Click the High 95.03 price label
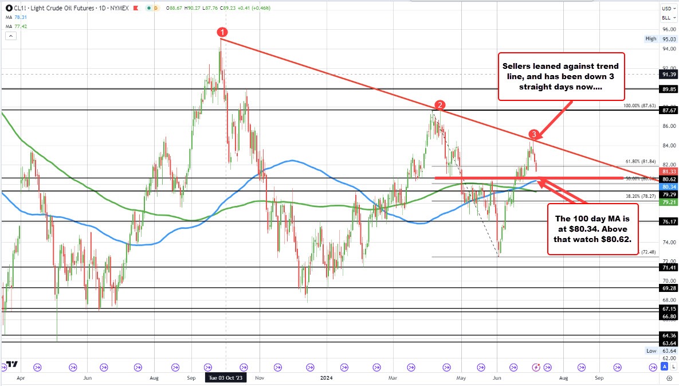Screen dimensions: 679x386 click(661, 39)
